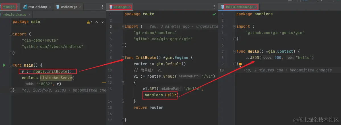Image resolution: width=341 pixels, height=125 pixels.
Task: Switch to the rest-api.http tab
Action: 38,7
